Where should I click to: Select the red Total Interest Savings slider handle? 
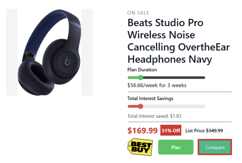(140, 106)
